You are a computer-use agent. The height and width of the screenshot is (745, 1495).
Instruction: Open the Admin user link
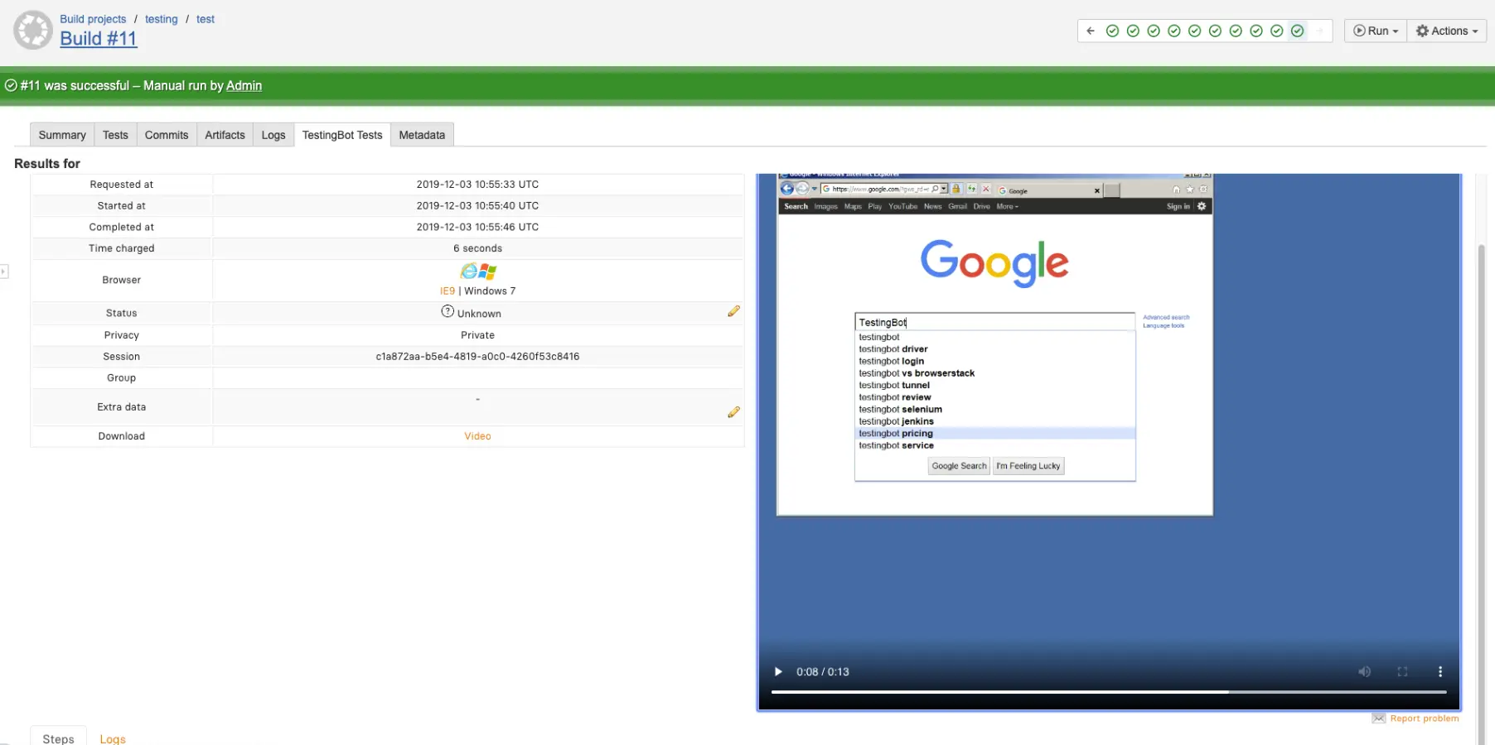[244, 85]
